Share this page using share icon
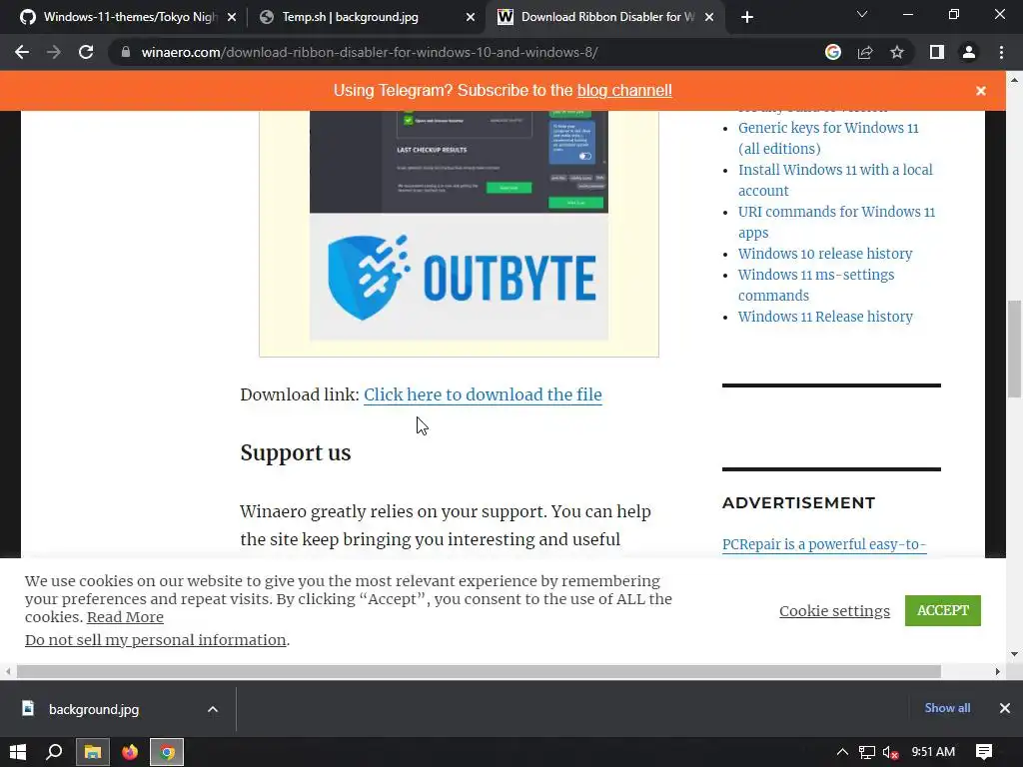Screen dimensions: 1023x767 click(x=865, y=52)
